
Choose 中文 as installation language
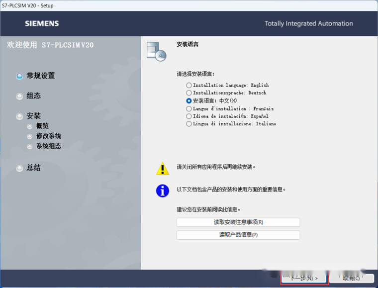pyautogui.click(x=189, y=100)
